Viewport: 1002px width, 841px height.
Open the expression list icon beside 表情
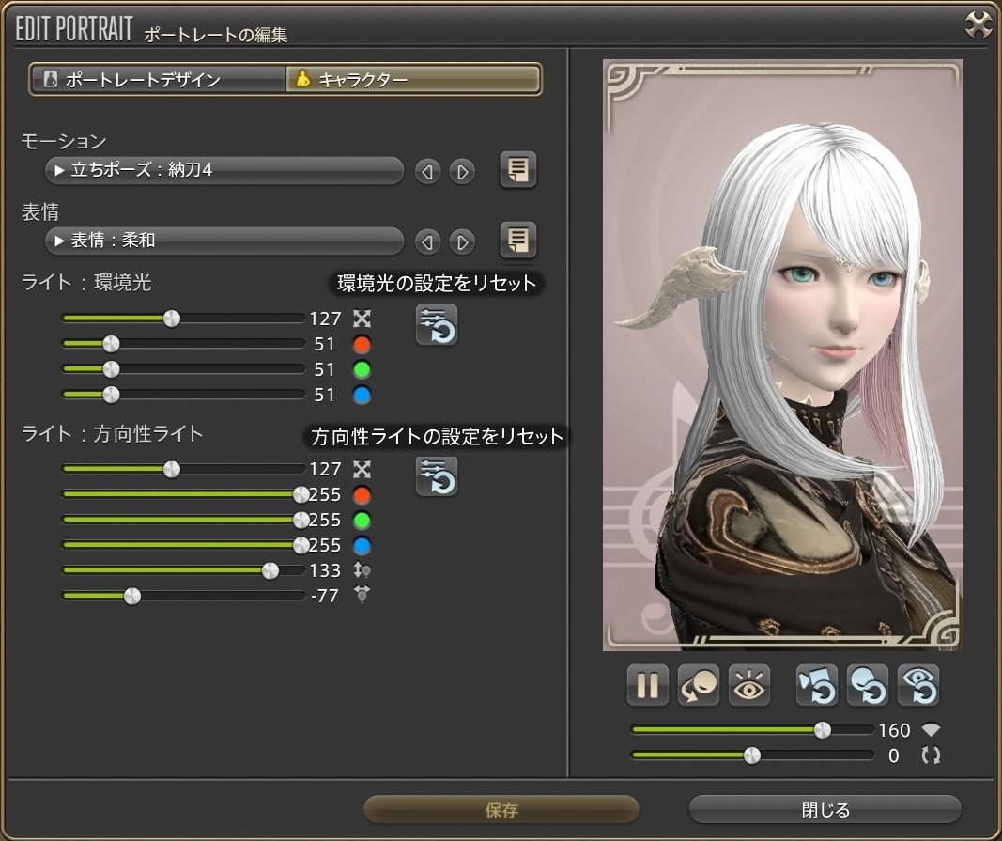(517, 241)
